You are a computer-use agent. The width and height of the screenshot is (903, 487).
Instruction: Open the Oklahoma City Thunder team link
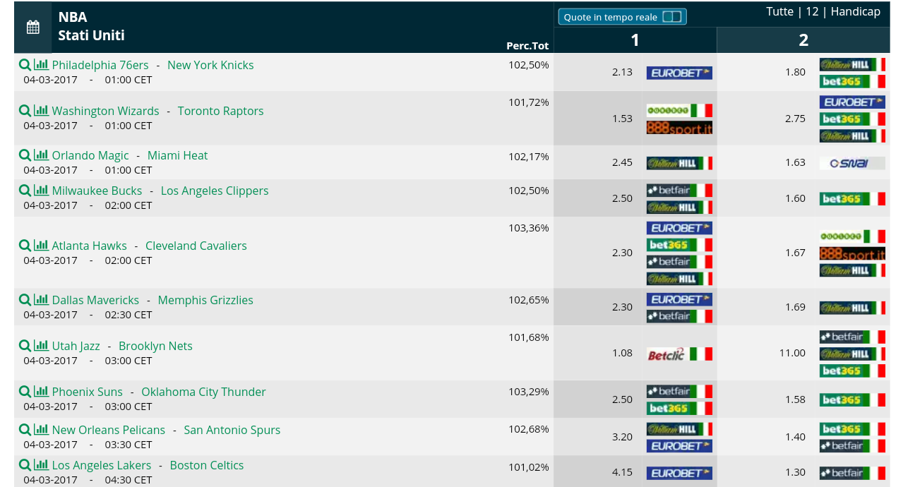coord(203,392)
